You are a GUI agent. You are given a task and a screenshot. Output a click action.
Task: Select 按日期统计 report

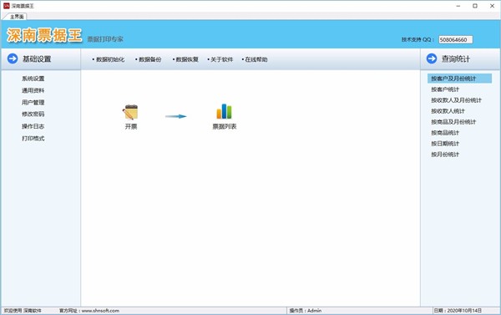[445, 144]
